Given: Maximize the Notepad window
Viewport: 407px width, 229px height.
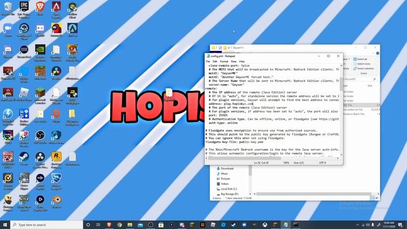Looking at the screenshot, I should [329, 56].
